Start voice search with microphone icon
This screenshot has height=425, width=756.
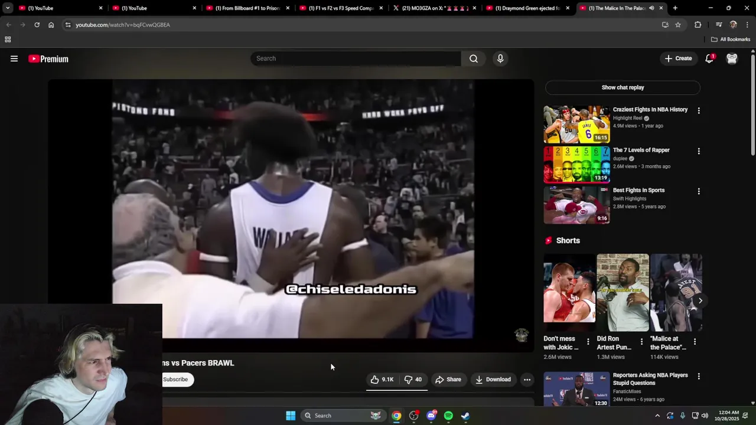[500, 58]
